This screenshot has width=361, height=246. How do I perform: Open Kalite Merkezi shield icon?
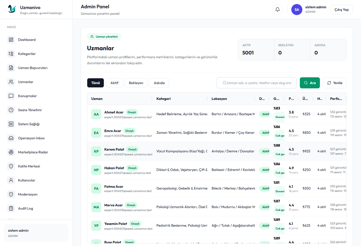(x=11, y=166)
